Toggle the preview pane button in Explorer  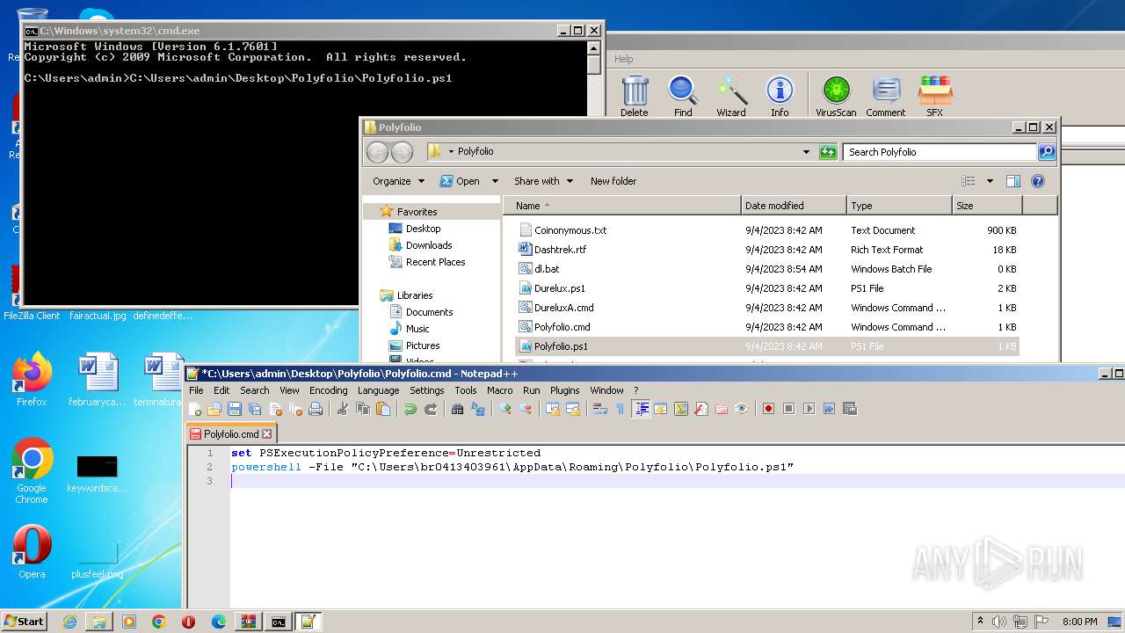1013,181
